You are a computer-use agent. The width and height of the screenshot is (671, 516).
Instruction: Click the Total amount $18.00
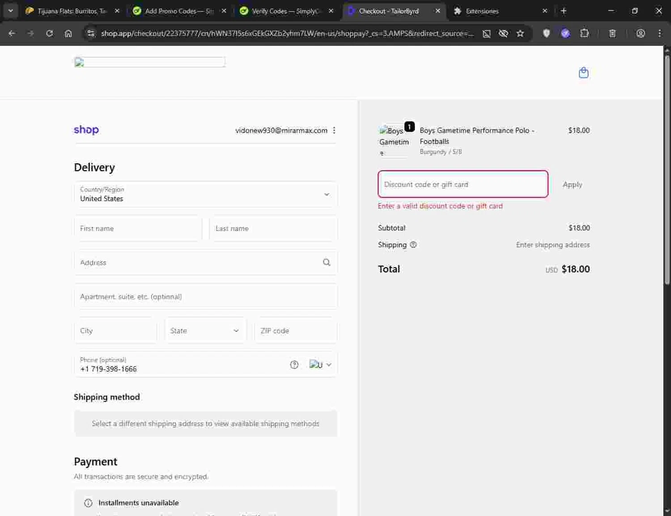576,269
